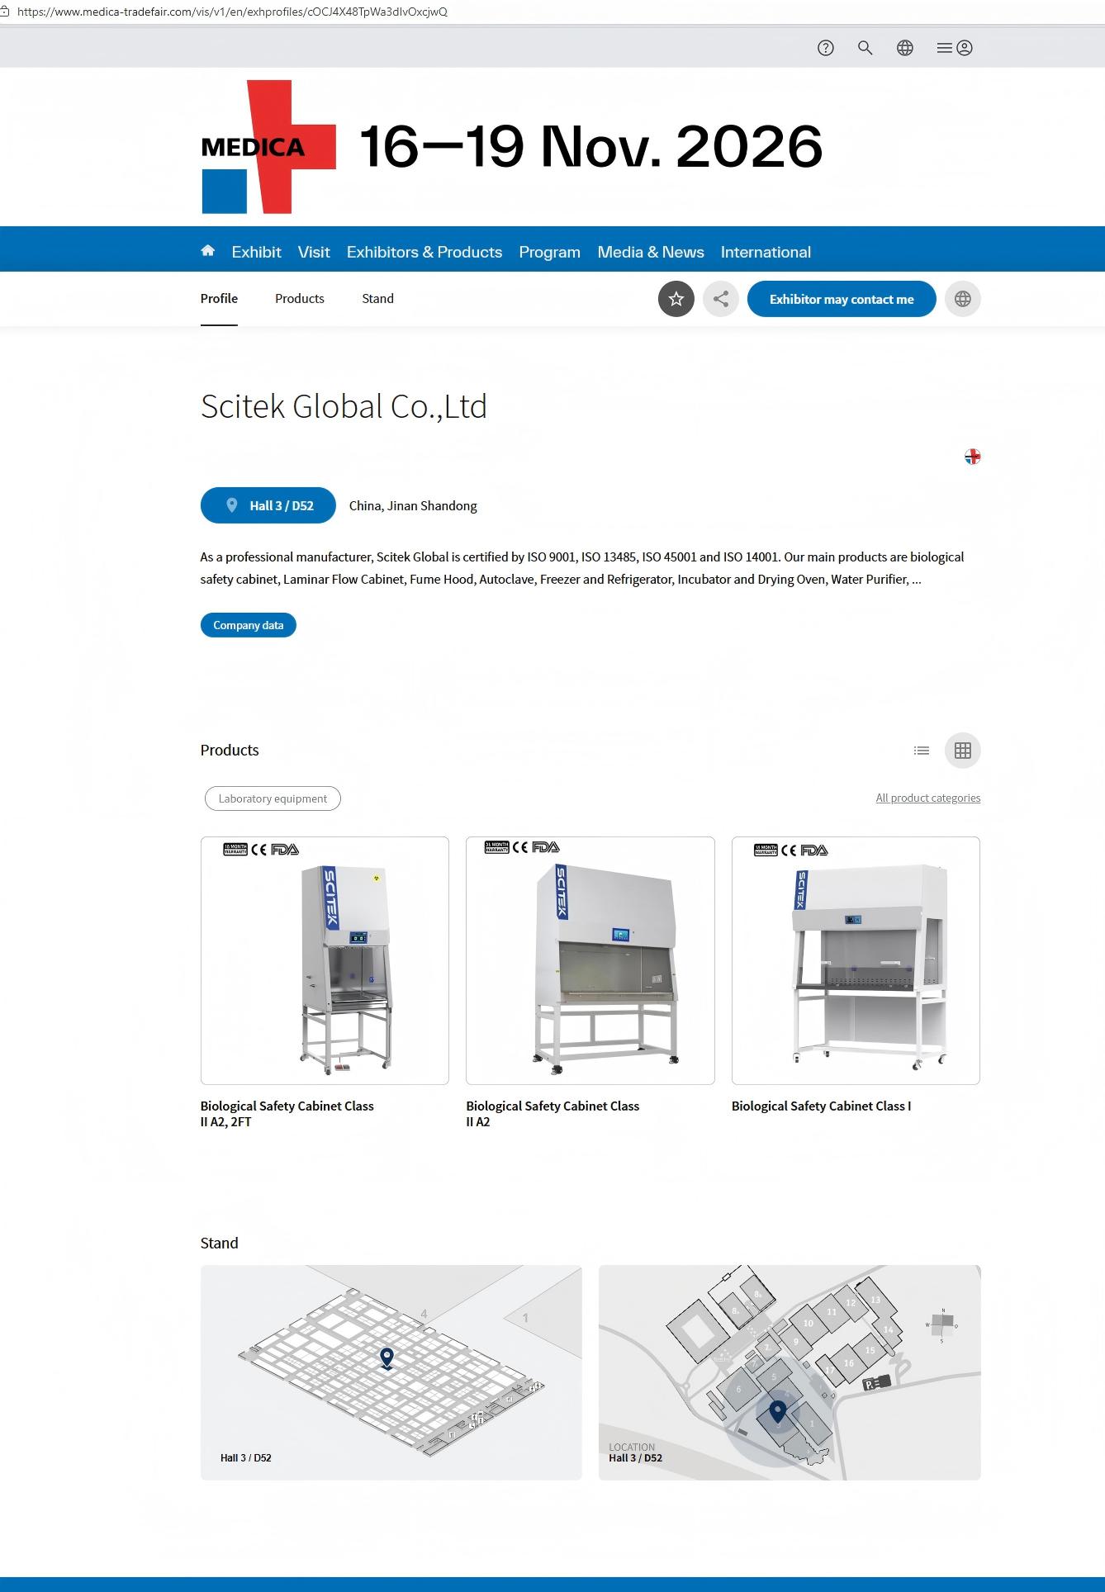Click Exhibitor may contact me button

841,299
